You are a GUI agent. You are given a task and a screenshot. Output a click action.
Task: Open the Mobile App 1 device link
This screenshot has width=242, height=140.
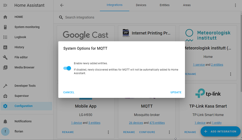click(76, 123)
